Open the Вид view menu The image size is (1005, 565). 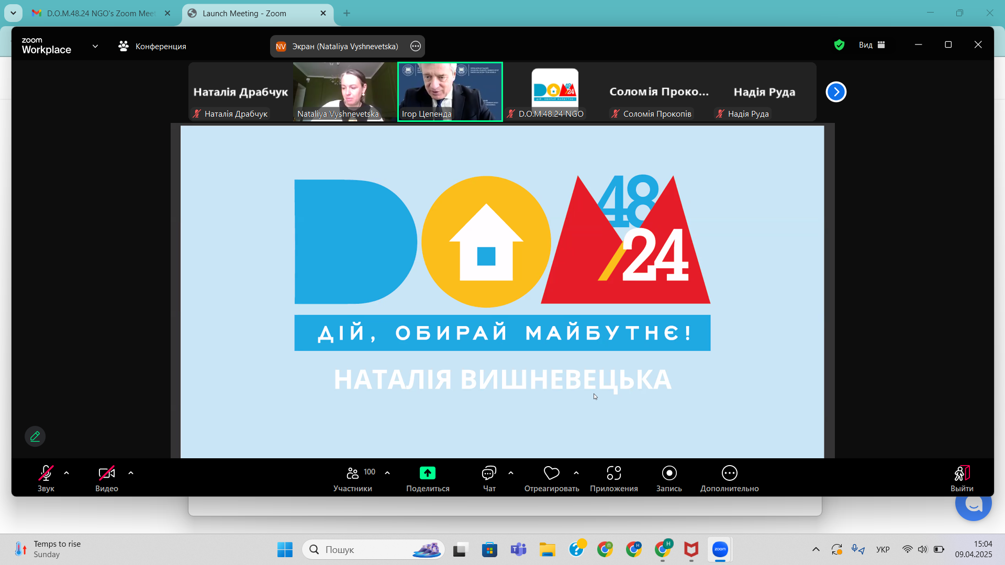point(872,45)
